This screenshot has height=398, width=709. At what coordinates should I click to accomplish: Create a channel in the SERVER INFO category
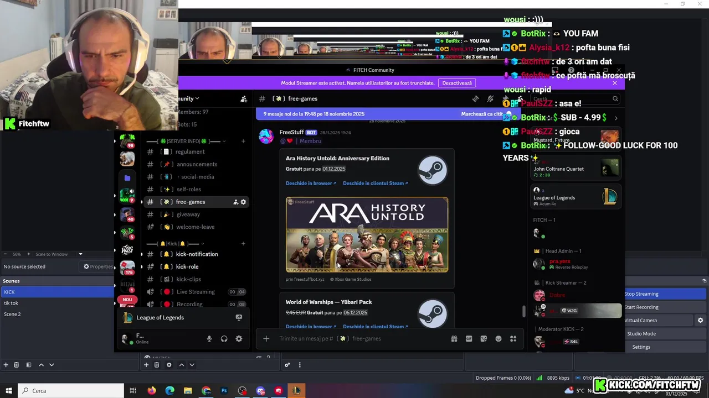click(243, 142)
